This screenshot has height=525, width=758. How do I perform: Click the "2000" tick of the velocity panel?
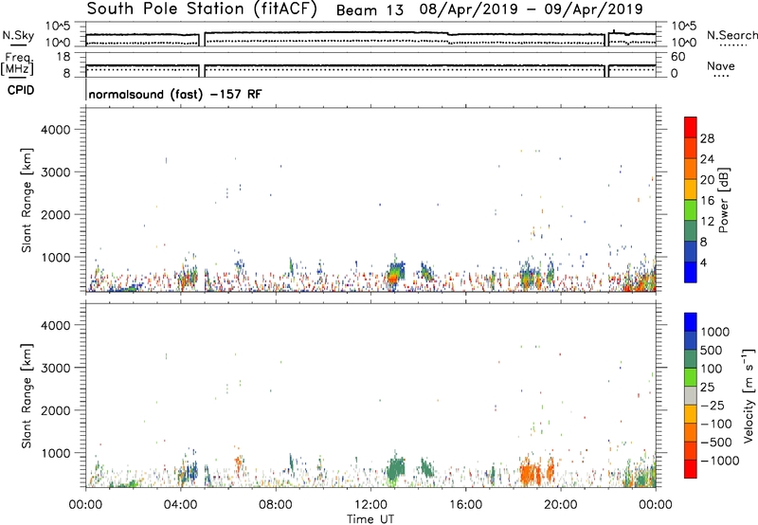point(56,410)
